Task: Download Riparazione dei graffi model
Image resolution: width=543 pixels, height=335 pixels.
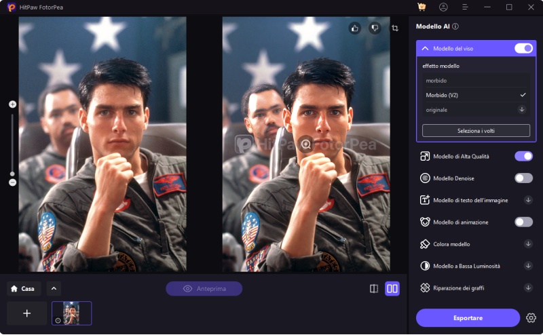Action: click(x=528, y=288)
